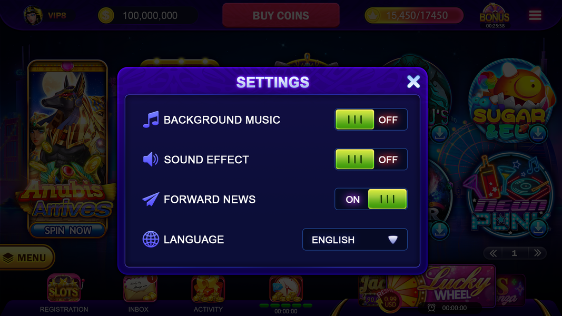
Task: Toggle the Sound Effect switch
Action: [x=371, y=160]
